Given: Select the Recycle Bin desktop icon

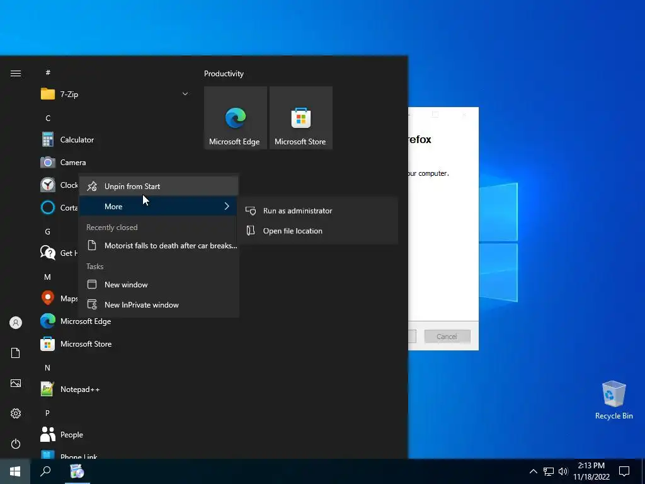Looking at the screenshot, I should (614, 400).
